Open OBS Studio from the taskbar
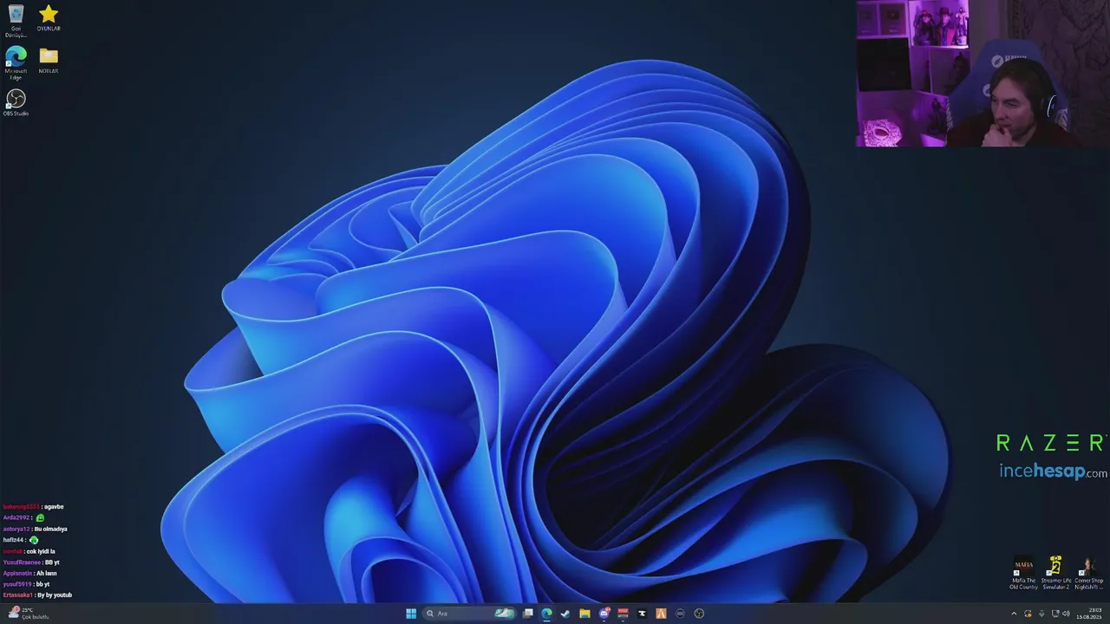This screenshot has width=1110, height=624. click(699, 614)
